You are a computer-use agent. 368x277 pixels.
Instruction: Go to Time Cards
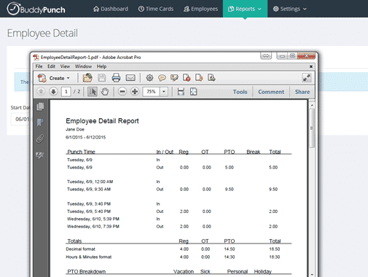156,9
